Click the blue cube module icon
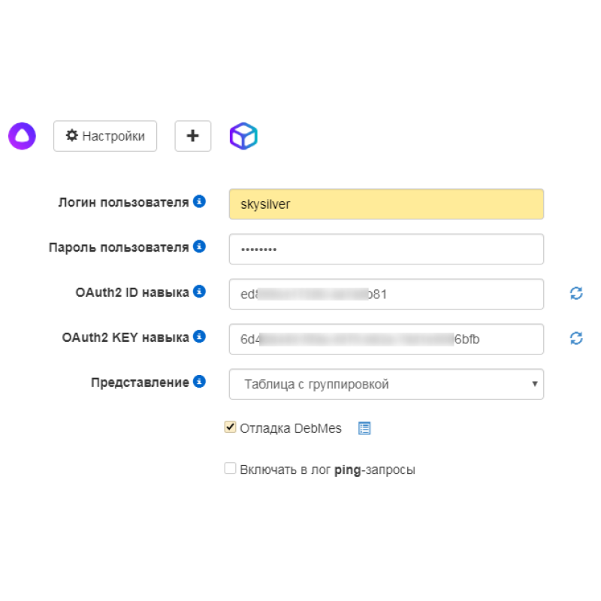Screen dimensions: 601x601 [x=243, y=135]
